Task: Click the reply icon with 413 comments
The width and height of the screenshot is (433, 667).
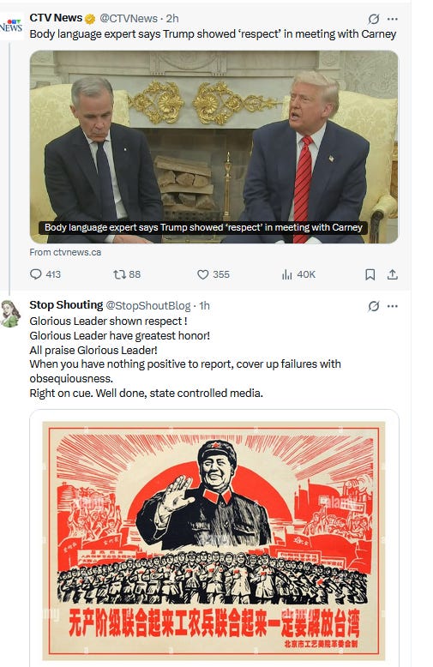Action: 36,274
